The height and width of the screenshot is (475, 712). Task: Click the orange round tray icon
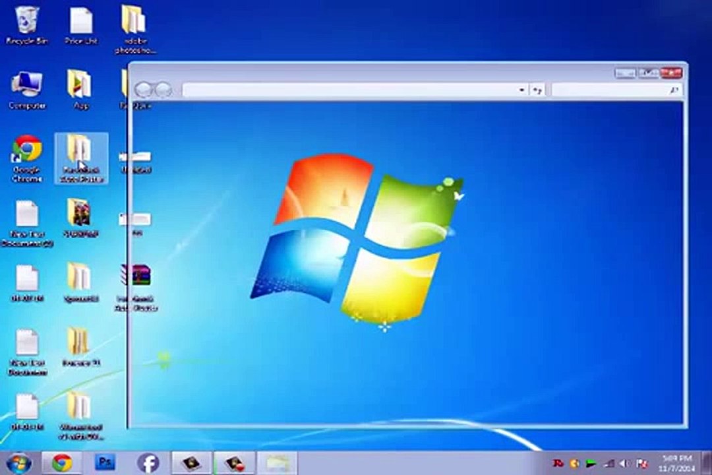(574, 464)
